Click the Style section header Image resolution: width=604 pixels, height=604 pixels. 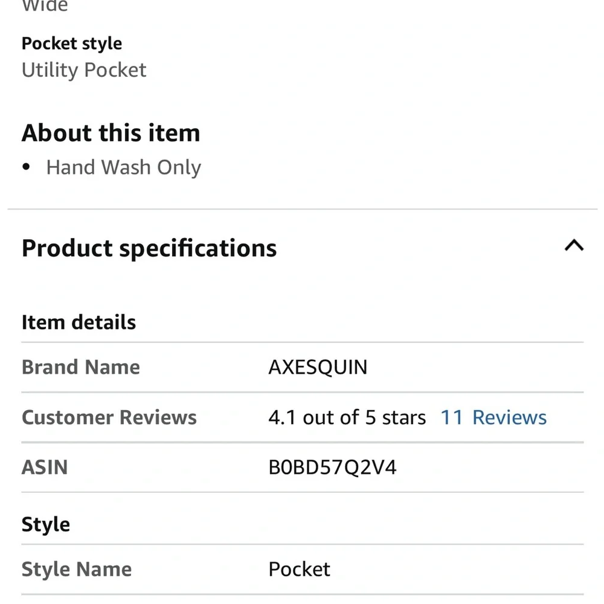(x=45, y=524)
